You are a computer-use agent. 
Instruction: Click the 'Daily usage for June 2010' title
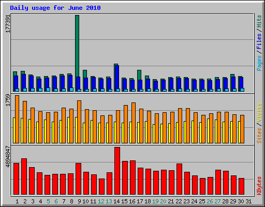(55, 8)
